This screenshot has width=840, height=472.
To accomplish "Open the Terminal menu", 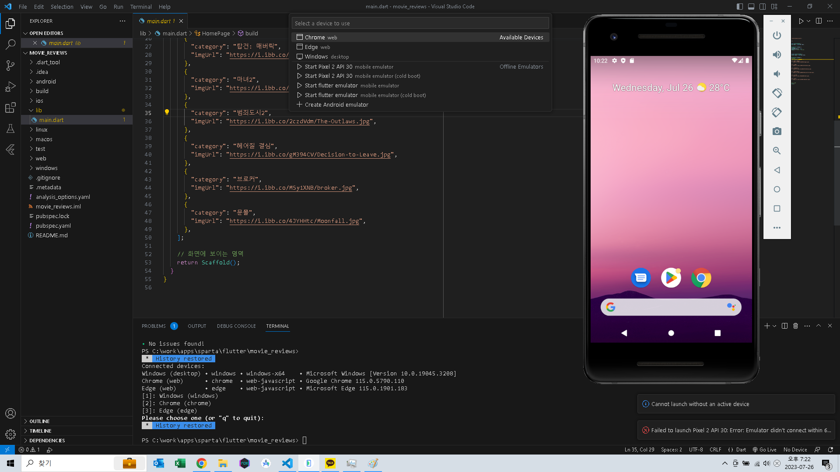I will tap(141, 7).
